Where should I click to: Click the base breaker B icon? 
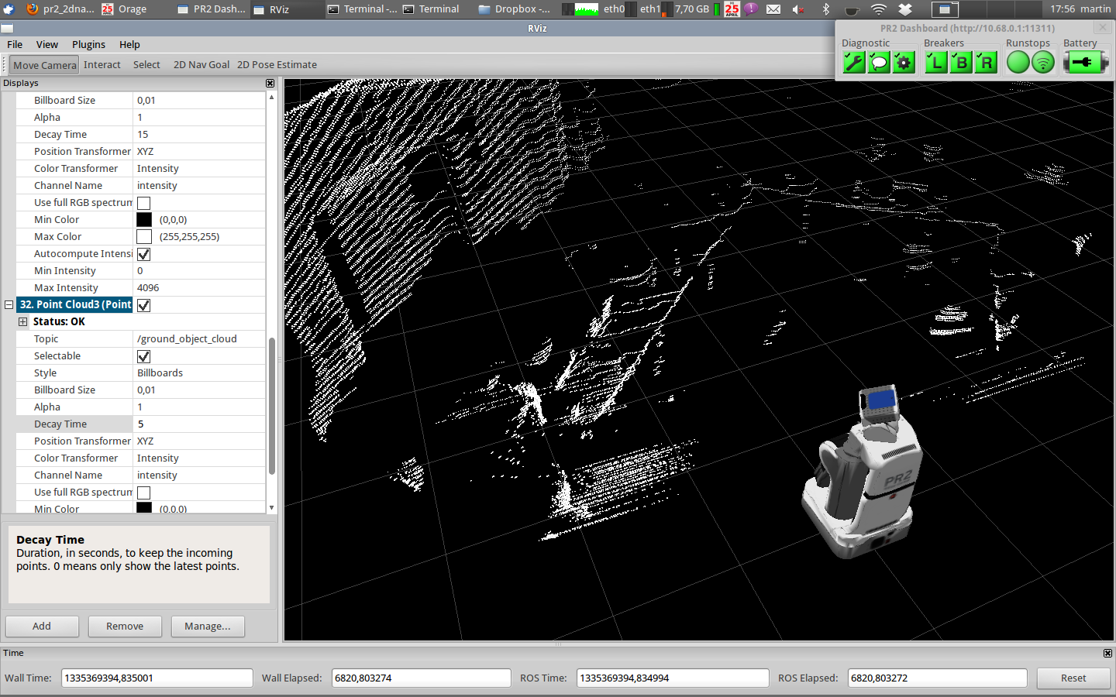tap(961, 63)
